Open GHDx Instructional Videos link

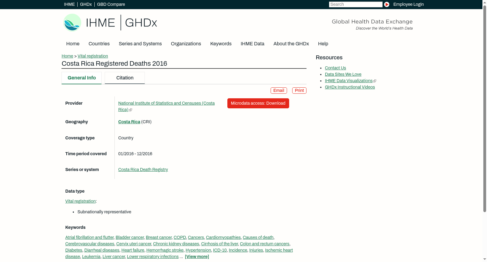350,87
